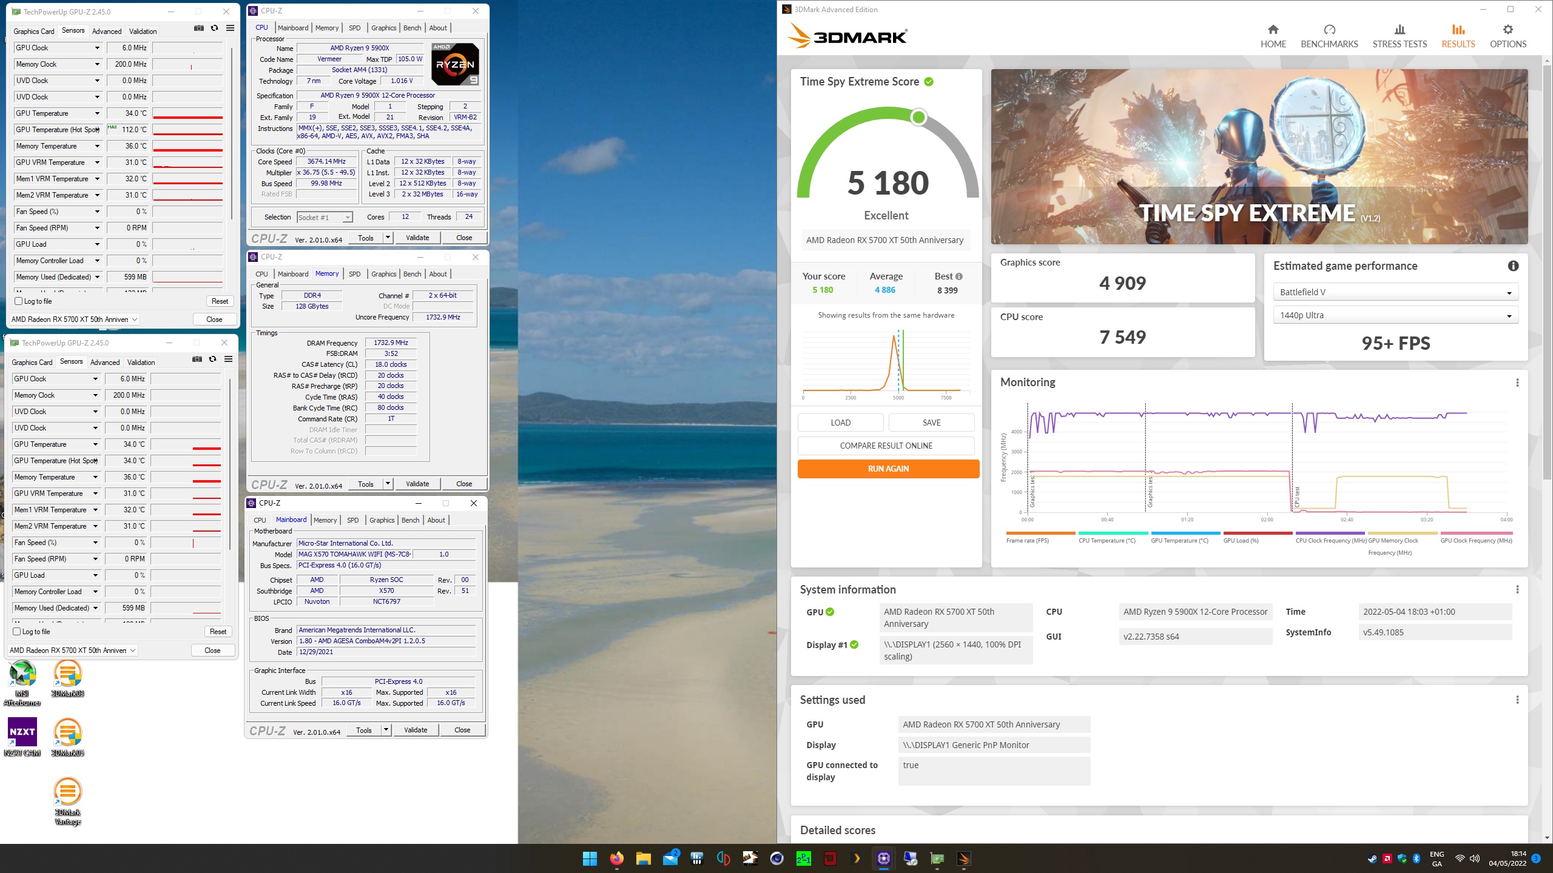
Task: Expand GPU Load dropdown in lower GPU-Z window
Action: click(95, 575)
